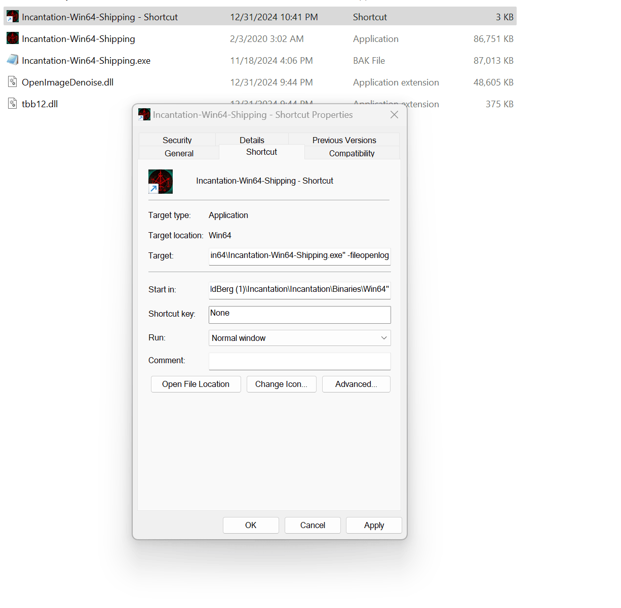The height and width of the screenshot is (608, 621).
Task: Click the Change Icon button
Action: click(281, 384)
